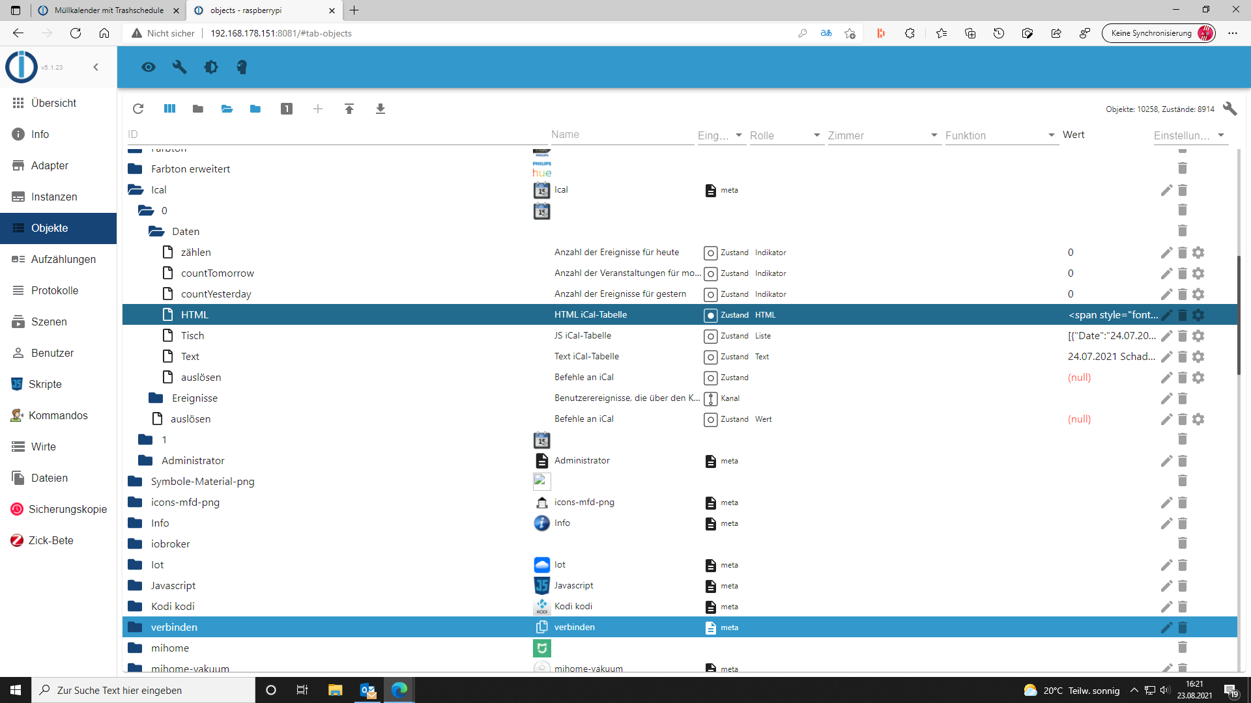
Task: Toggle expert mode head icon
Action: click(x=242, y=67)
